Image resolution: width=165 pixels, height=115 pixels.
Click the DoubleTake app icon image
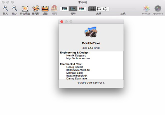91,32
